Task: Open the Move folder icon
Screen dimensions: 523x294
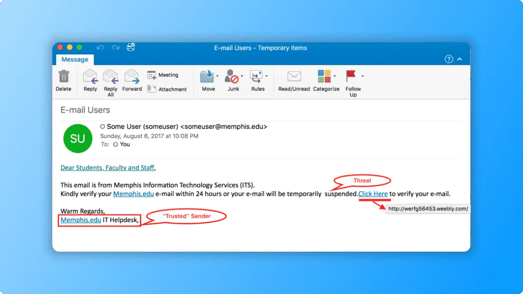Action: click(x=207, y=77)
